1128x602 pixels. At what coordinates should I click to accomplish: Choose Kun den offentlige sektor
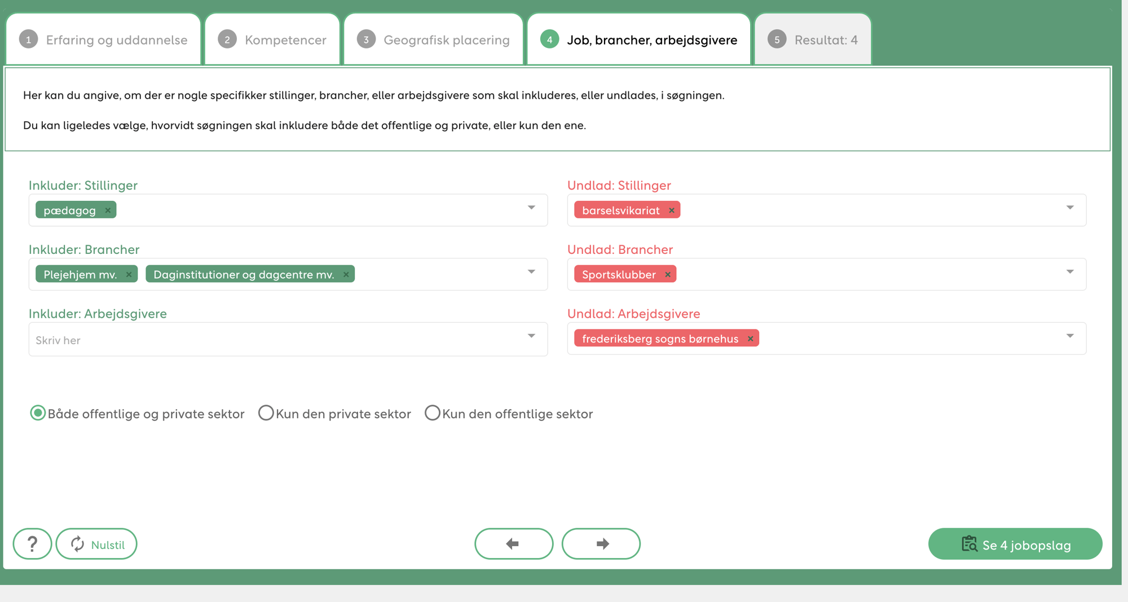pos(432,413)
